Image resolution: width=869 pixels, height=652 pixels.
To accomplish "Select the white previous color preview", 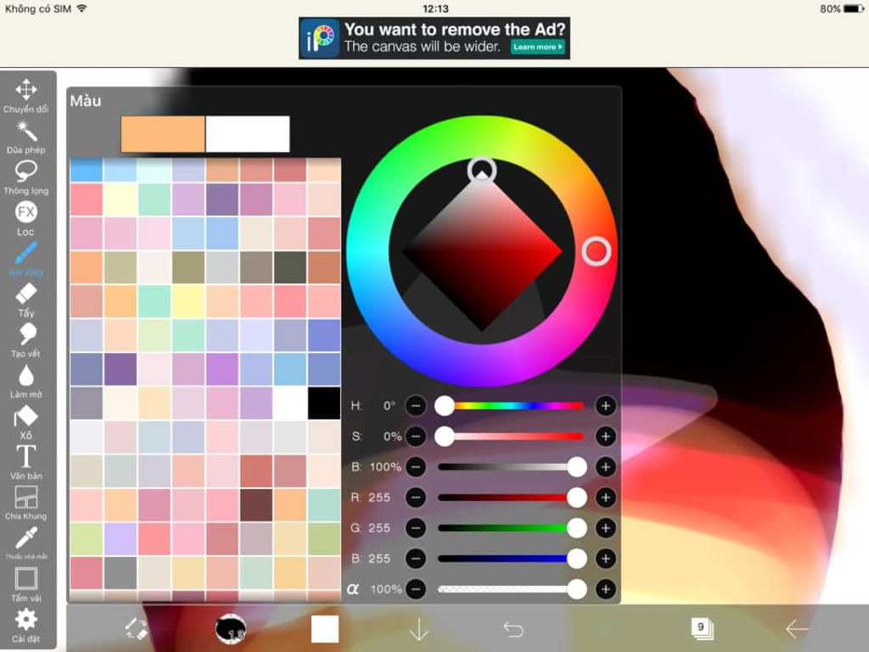I will point(248,133).
